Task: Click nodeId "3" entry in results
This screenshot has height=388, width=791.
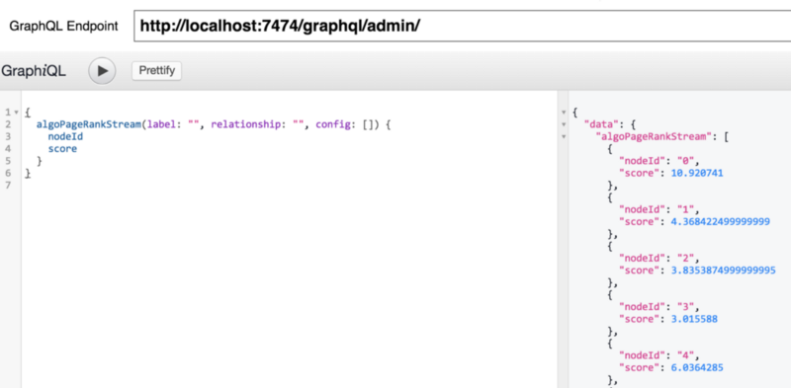Action: (x=659, y=307)
